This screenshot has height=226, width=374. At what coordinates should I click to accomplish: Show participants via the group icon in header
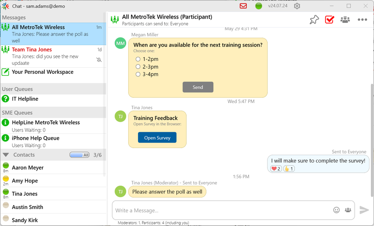345,19
